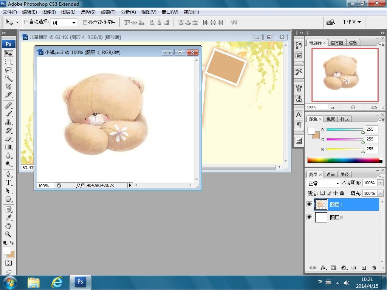387x290 pixels.
Task: Select the 图层 0 layer thumbnail
Action: coord(321,217)
